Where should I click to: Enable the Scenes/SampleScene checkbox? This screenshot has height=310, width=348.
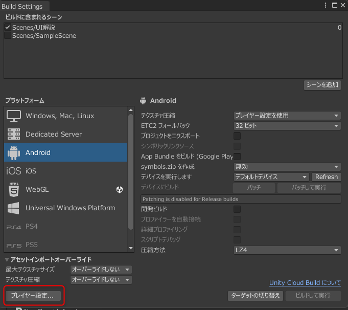pos(8,36)
